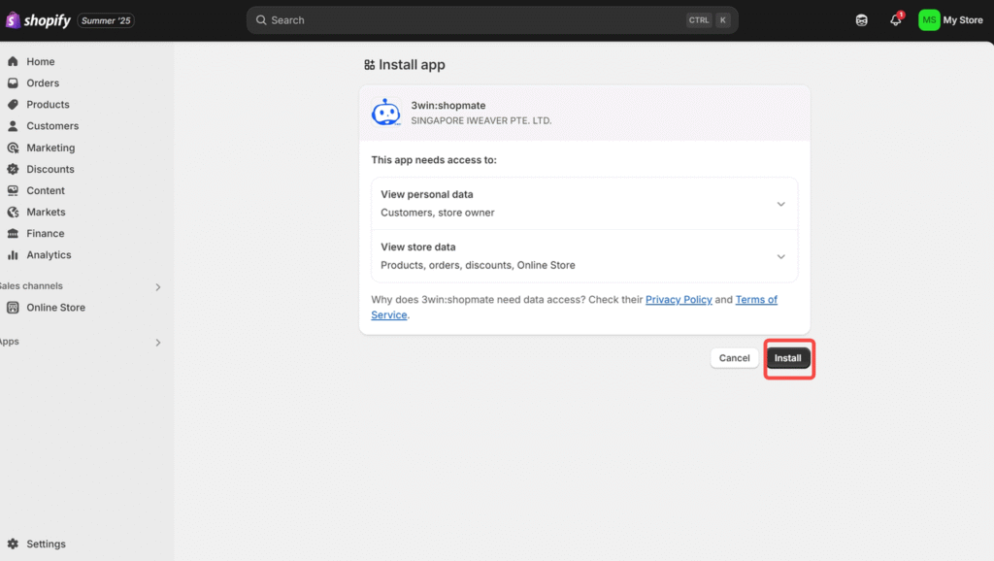Viewport: 994px width, 561px height.
Task: Expand the View personal data section
Action: click(x=584, y=204)
